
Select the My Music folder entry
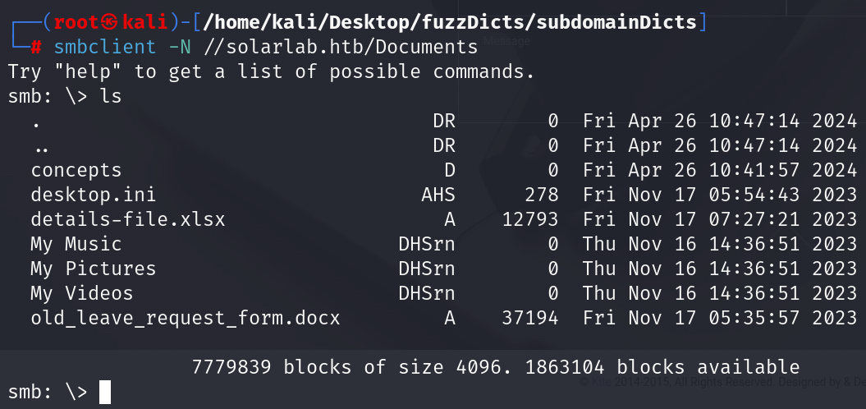pyautogui.click(x=76, y=244)
